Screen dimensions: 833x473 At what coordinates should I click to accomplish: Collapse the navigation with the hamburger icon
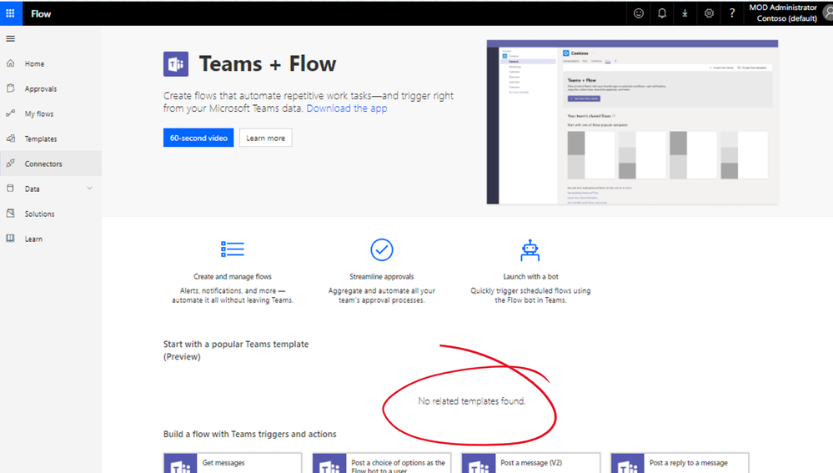pos(10,39)
